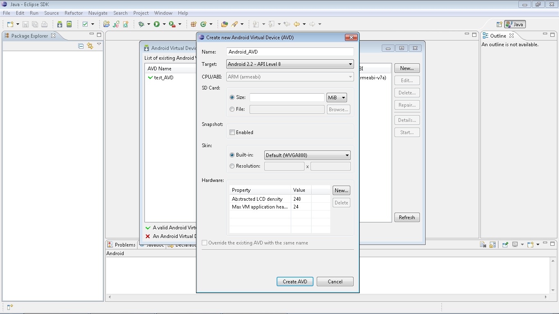This screenshot has height=314, width=559.
Task: Click the Debug bug icon
Action: pos(141,24)
